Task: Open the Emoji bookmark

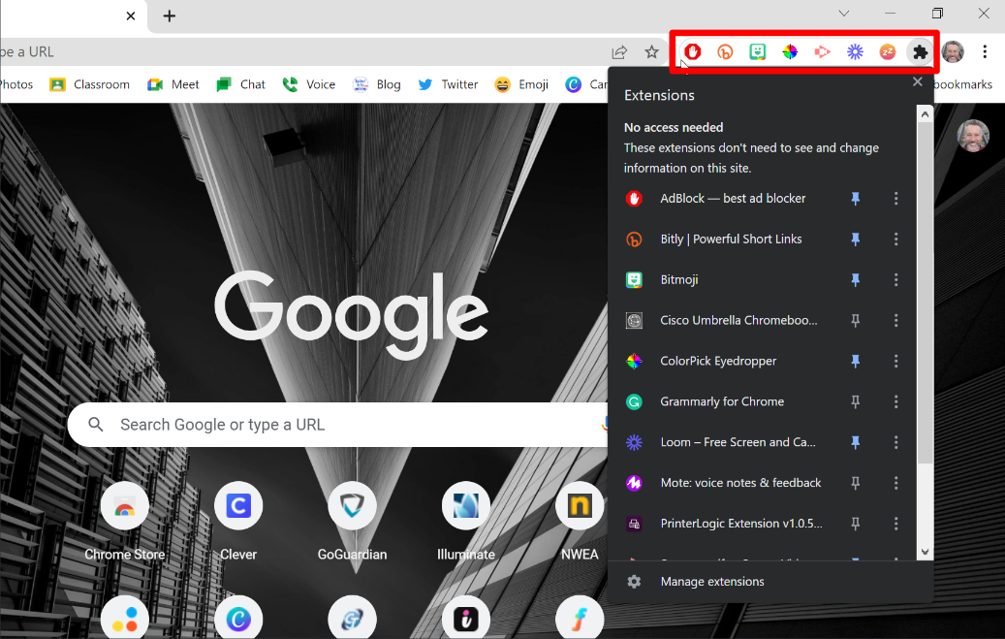Action: click(x=521, y=84)
